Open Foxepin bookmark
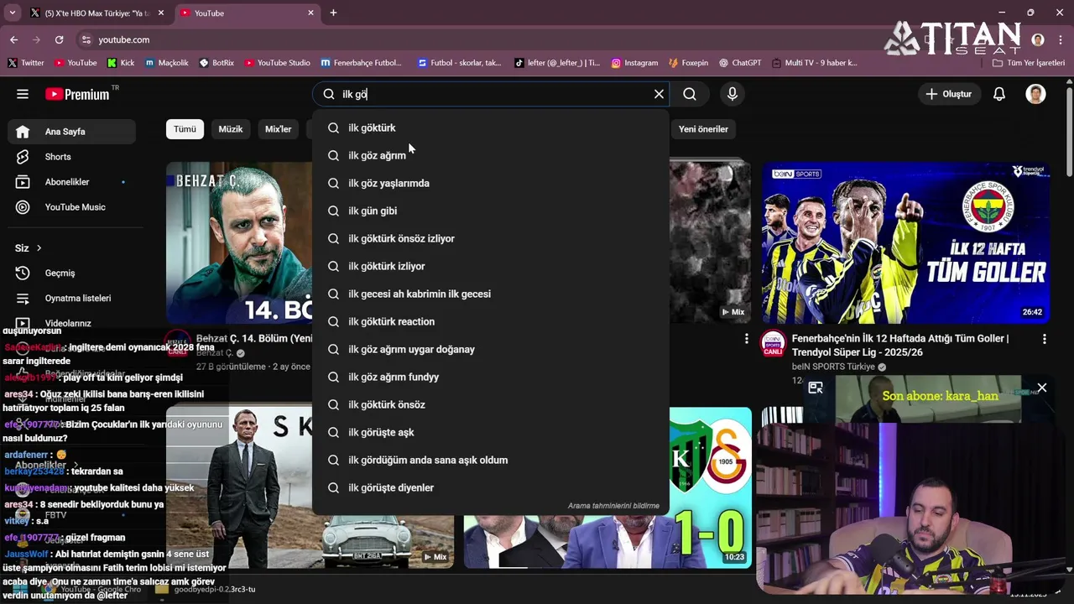The image size is (1074, 604). tap(688, 63)
